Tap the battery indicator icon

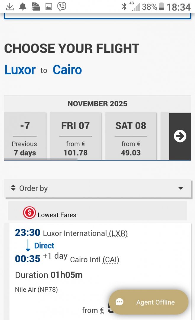[x=162, y=7]
